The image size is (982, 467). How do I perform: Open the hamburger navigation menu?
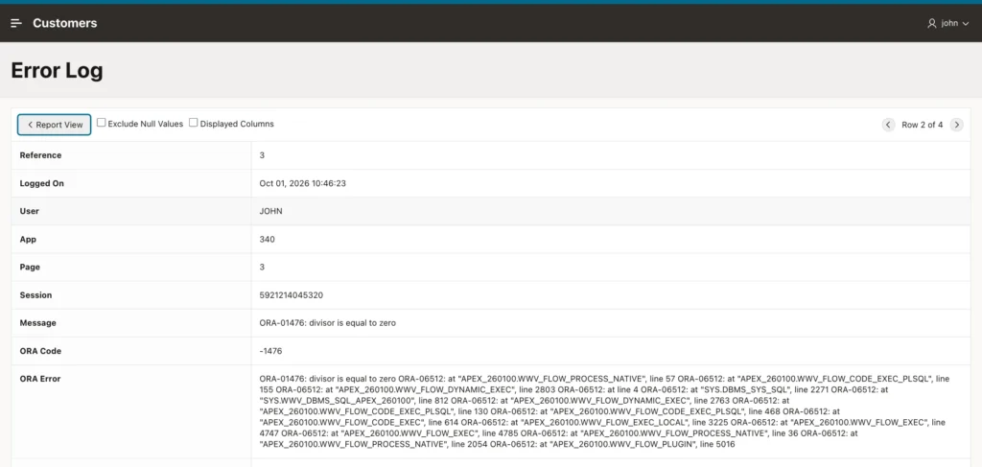(16, 23)
